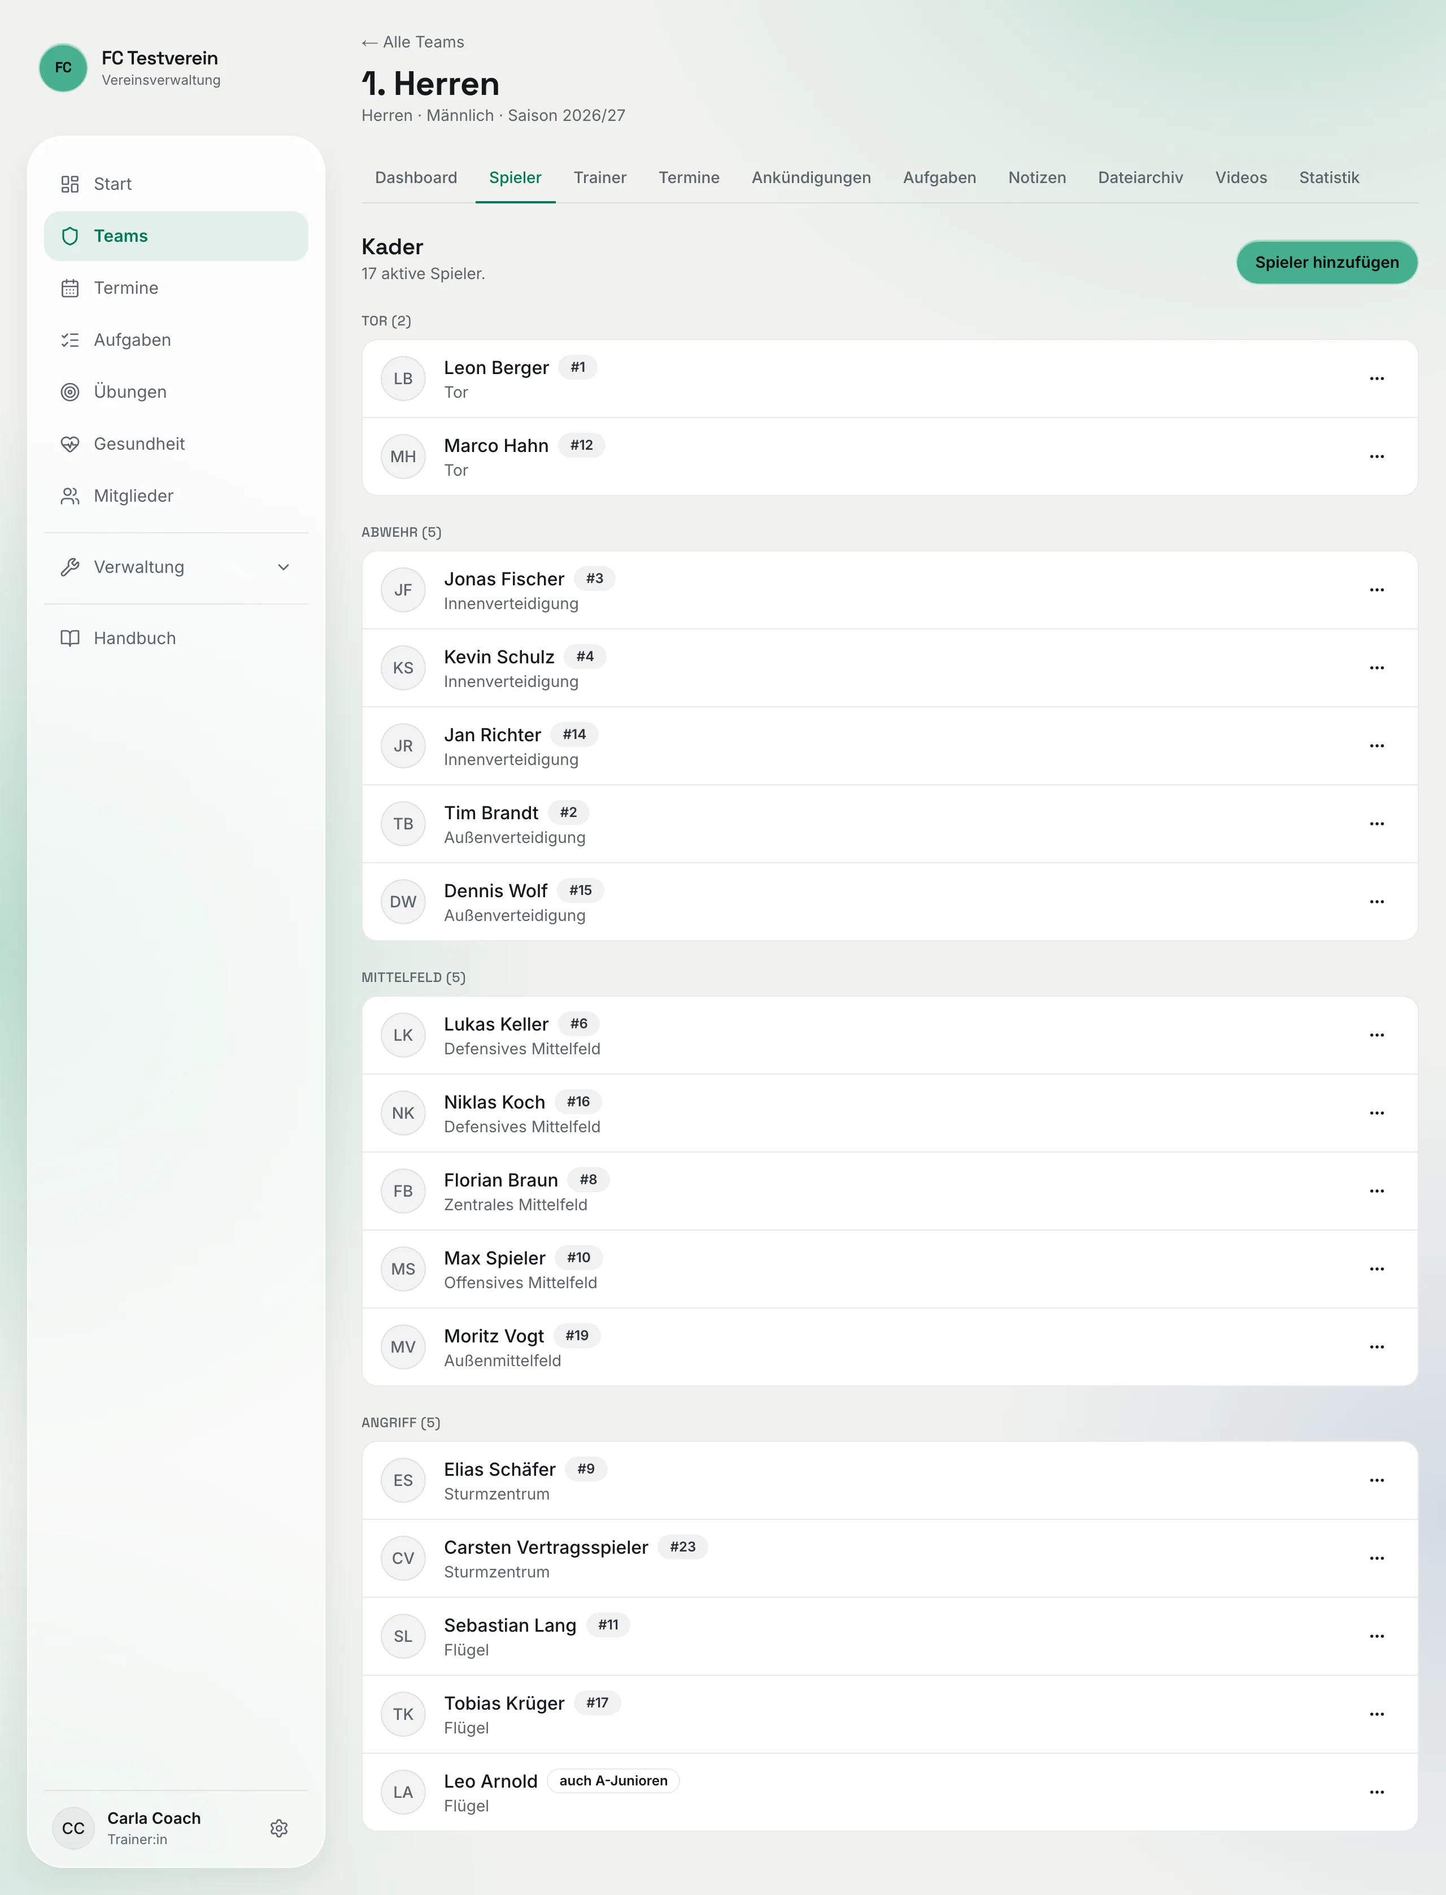Open the options menu for Lukas Keller
Image resolution: width=1446 pixels, height=1895 pixels.
1377,1035
